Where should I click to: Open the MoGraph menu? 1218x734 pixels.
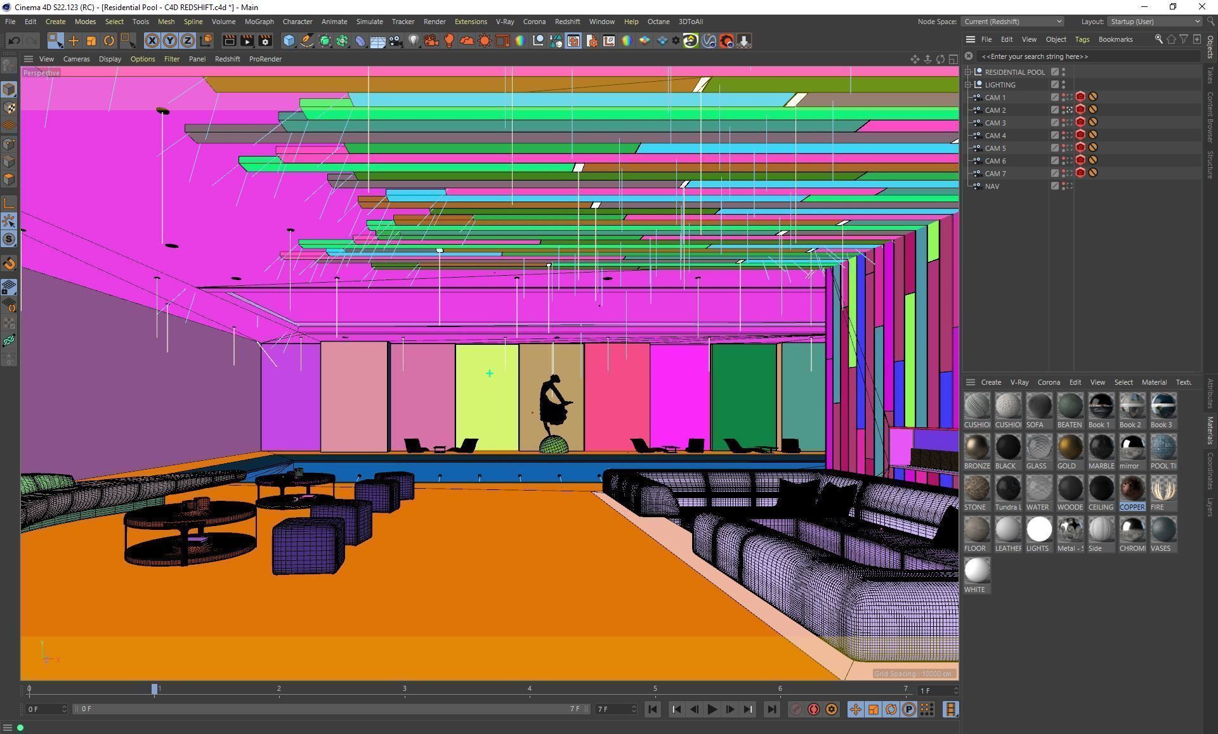click(x=259, y=22)
